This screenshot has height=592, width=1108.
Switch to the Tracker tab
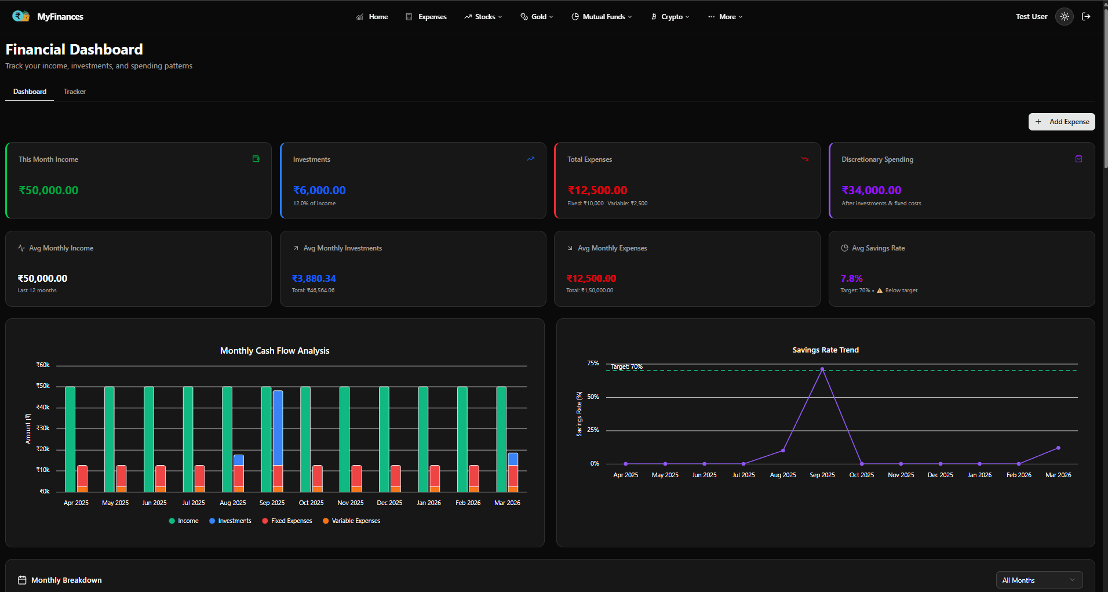(74, 92)
